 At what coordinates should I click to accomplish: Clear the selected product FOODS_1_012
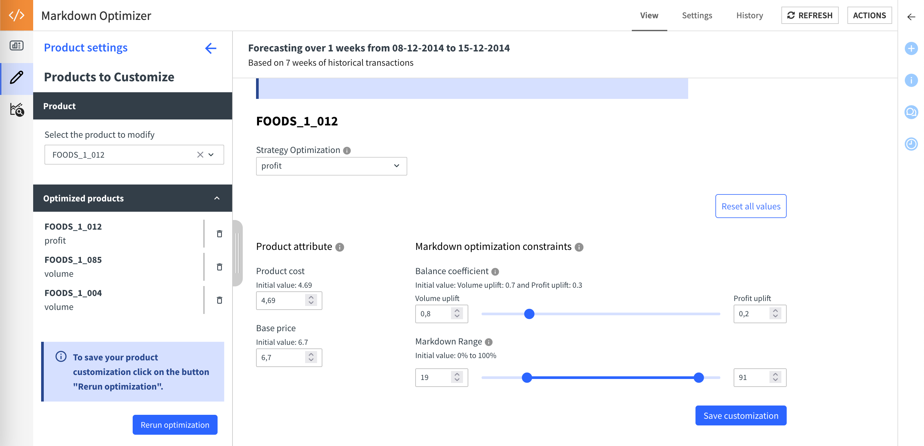(200, 155)
